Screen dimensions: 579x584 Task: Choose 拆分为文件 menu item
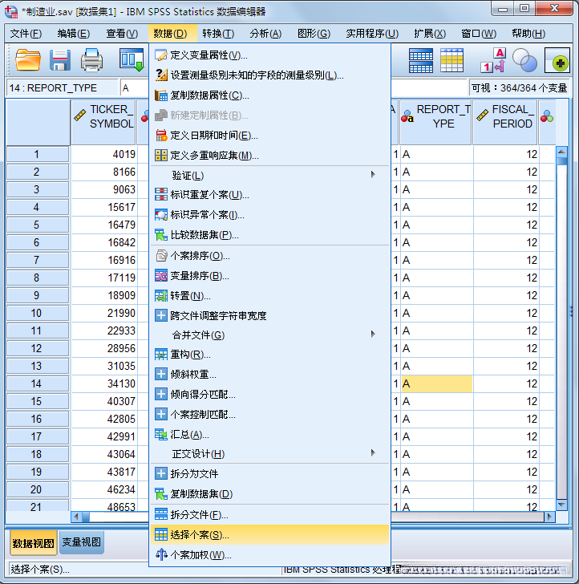[269, 474]
